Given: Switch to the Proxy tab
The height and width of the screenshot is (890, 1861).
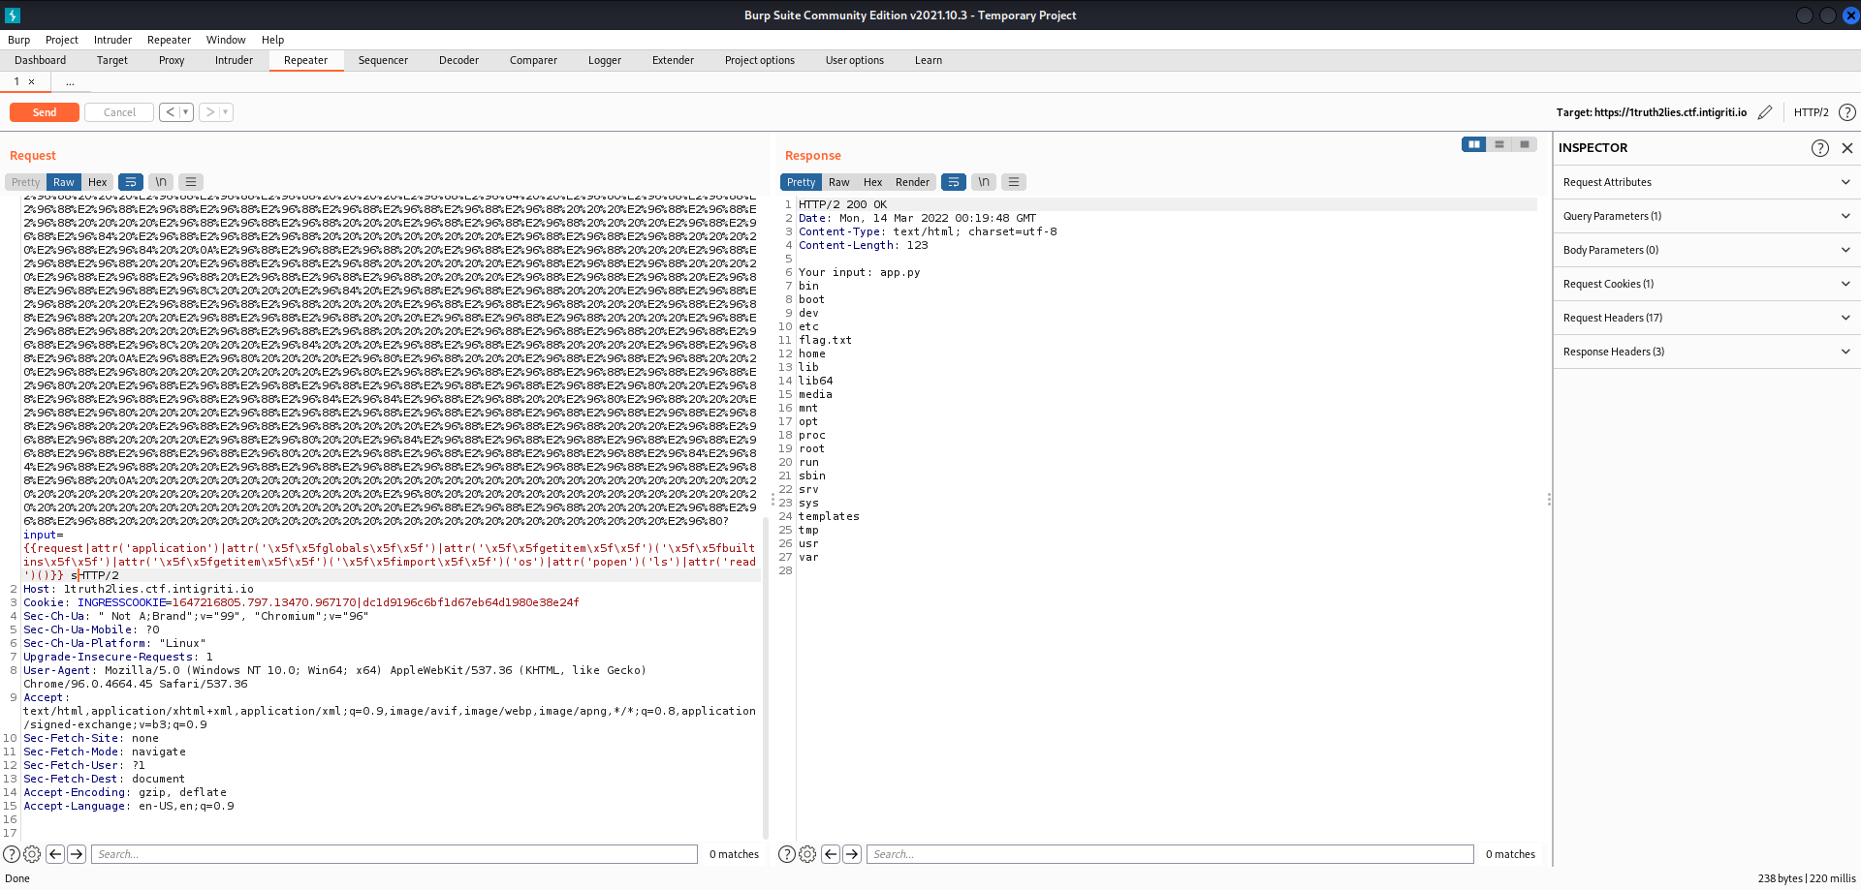Looking at the screenshot, I should [x=172, y=60].
